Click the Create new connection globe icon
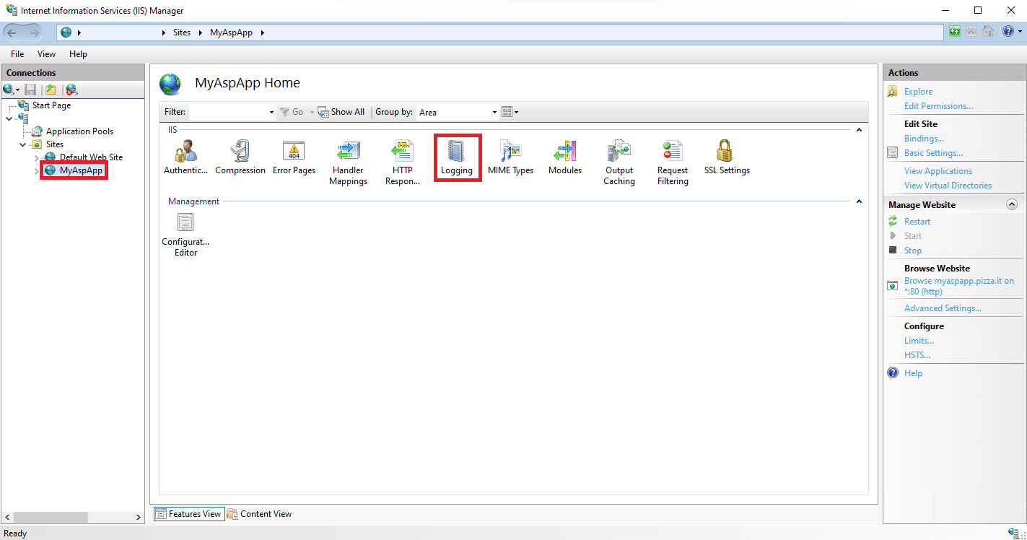Viewport: 1027px width, 540px height. (x=9, y=90)
